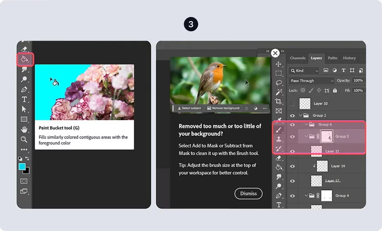Open the Kind filter dropdown

(x=304, y=71)
